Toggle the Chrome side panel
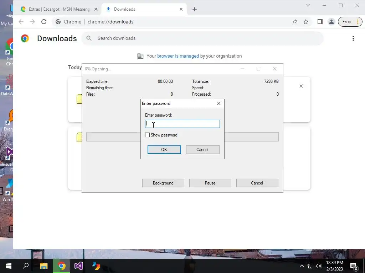 point(320,22)
